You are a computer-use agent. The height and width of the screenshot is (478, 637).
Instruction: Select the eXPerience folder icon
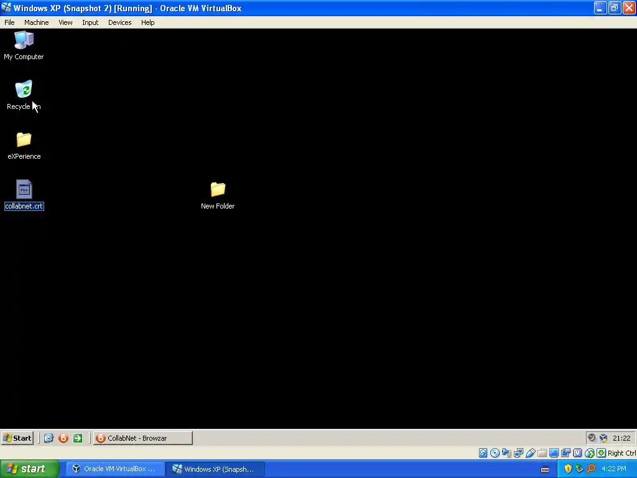(x=24, y=146)
